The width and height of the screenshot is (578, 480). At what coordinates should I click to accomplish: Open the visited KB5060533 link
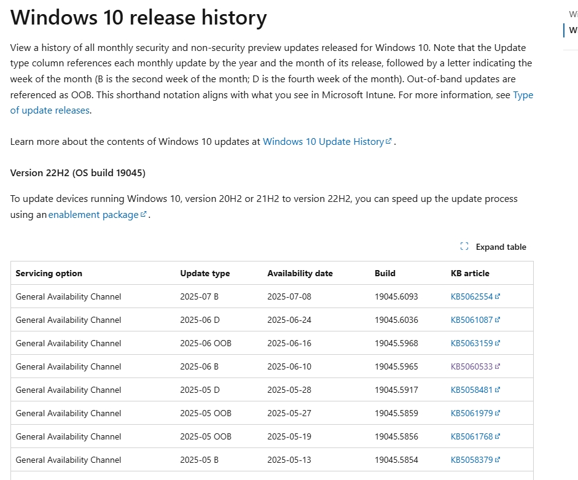pyautogui.click(x=475, y=366)
